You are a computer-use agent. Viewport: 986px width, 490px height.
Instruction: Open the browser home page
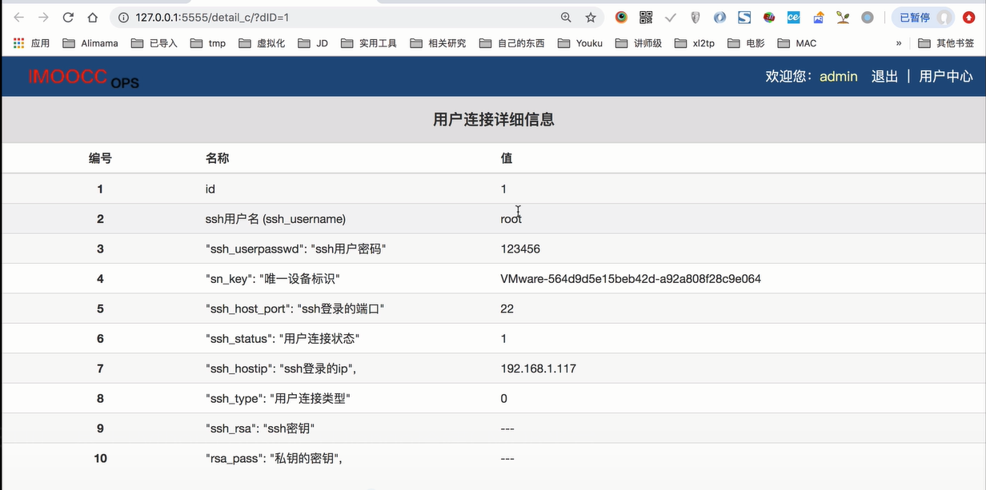pyautogui.click(x=93, y=17)
